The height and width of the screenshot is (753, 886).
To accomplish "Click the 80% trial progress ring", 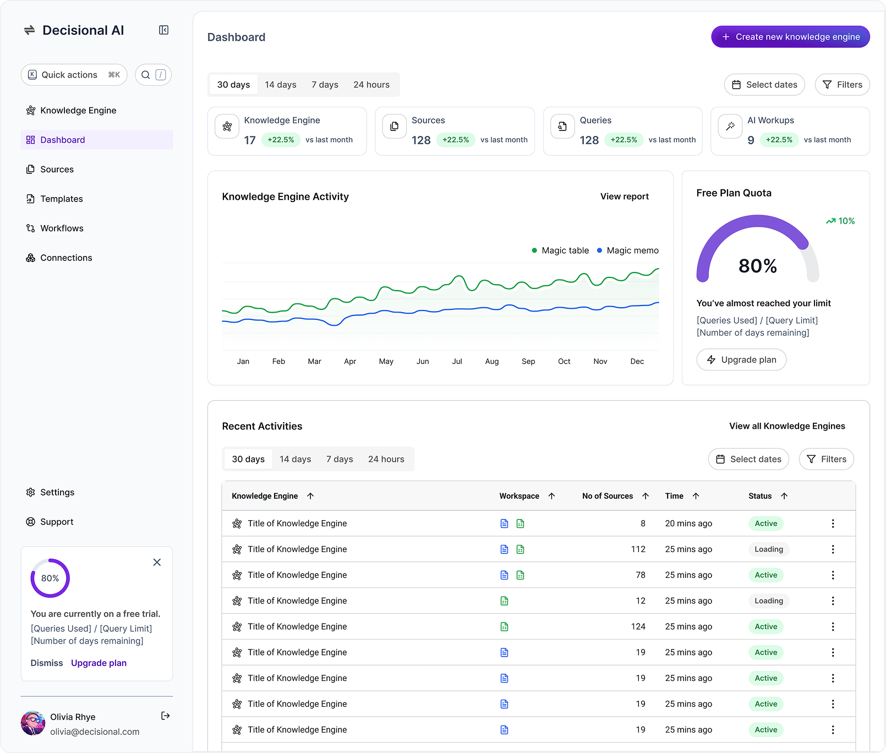I will pos(50,578).
